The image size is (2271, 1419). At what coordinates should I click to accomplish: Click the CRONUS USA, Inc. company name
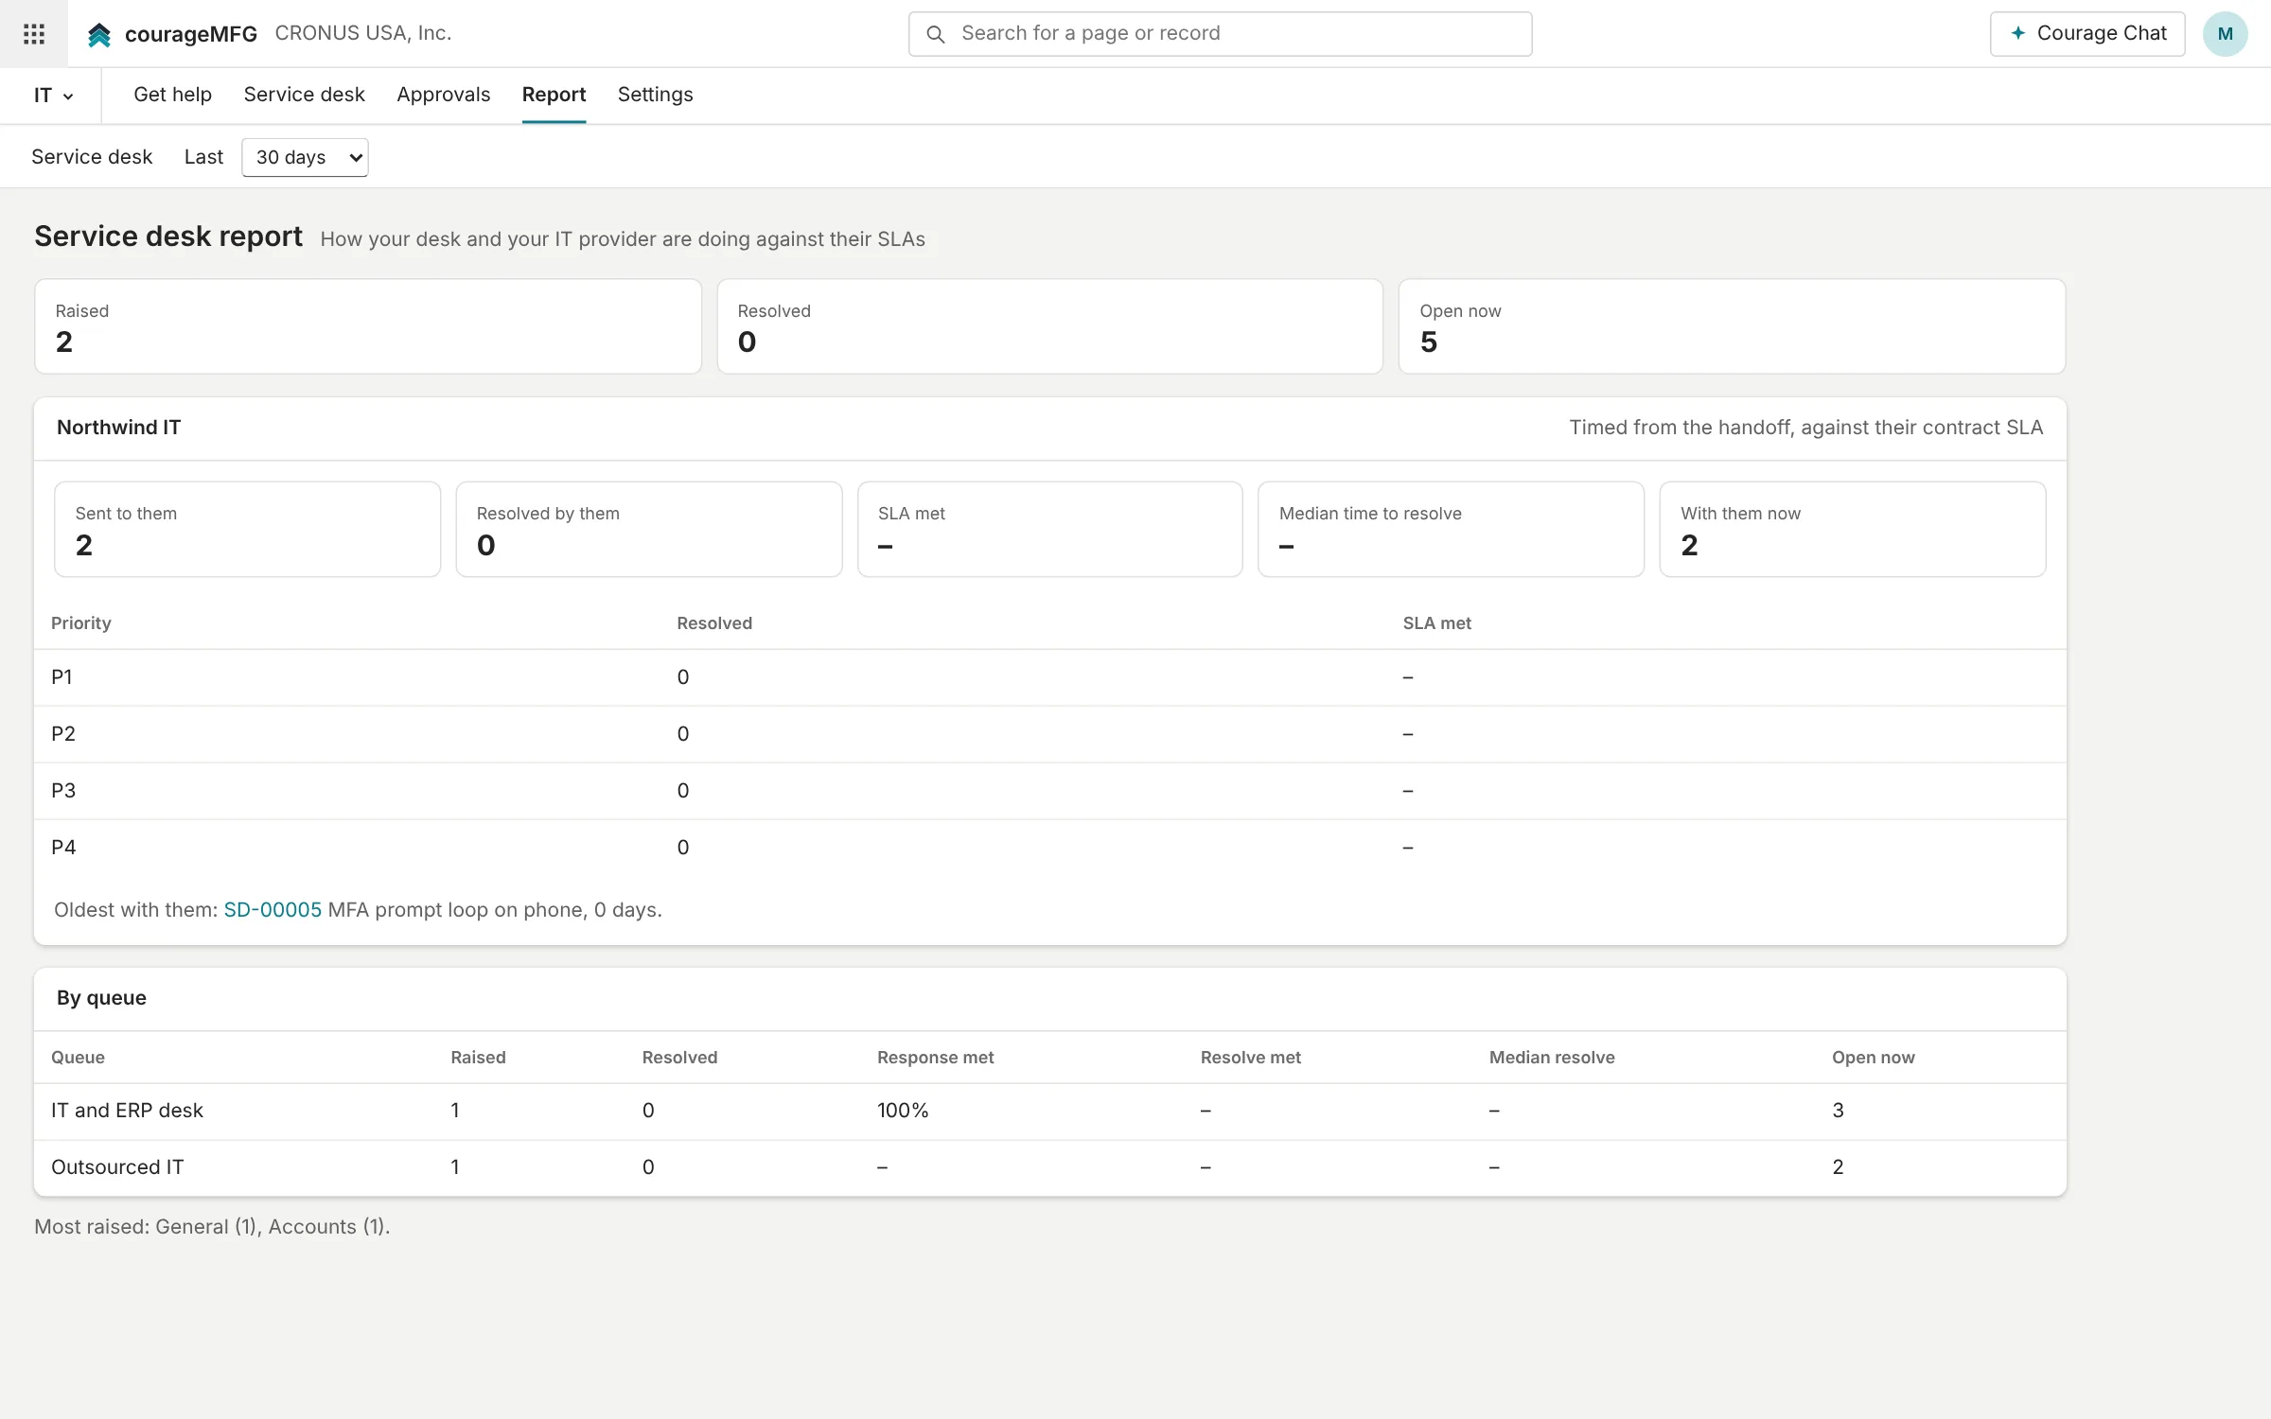point(363,33)
